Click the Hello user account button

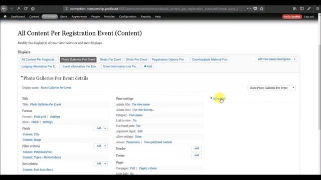(292, 16)
